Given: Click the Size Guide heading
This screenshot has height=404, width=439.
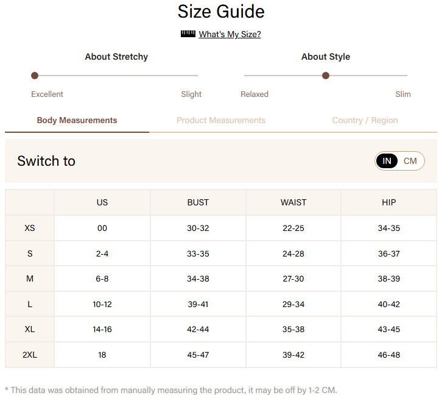Looking at the screenshot, I should (x=221, y=12).
